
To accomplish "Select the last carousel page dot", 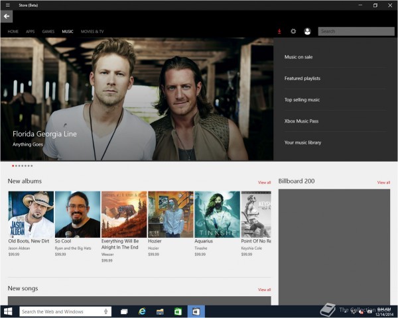I will coord(31,166).
